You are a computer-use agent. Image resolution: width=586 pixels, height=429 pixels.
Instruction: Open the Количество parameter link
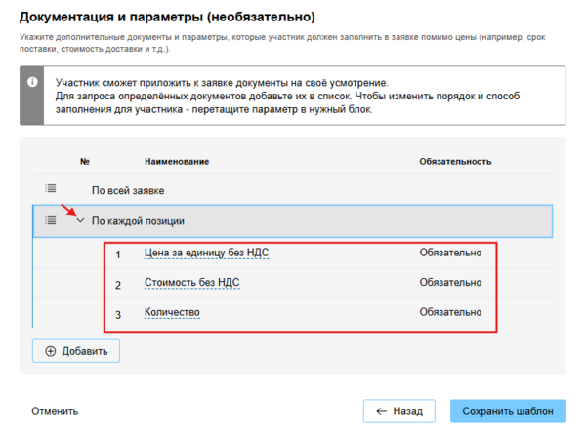click(172, 312)
